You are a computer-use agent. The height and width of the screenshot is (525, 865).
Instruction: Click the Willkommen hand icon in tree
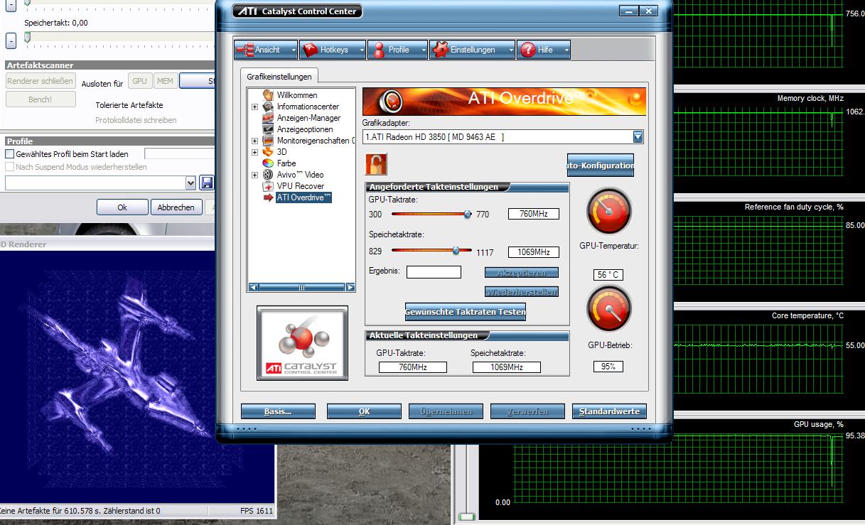268,95
